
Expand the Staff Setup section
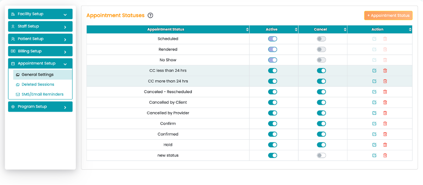(x=40, y=26)
